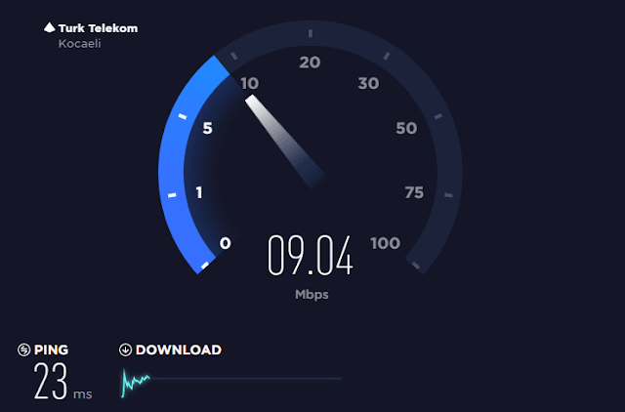Click the 23 ms ping value
625x412 pixels.
pos(62,382)
